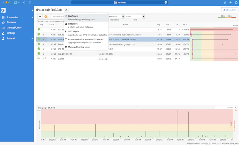Go back with the browser back arrow

(x=24, y=3)
